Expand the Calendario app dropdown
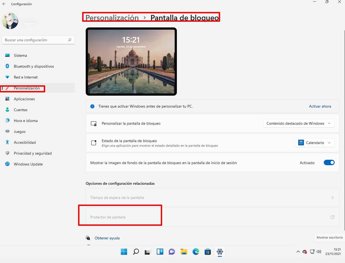This screenshot has width=345, height=263. (x=315, y=143)
